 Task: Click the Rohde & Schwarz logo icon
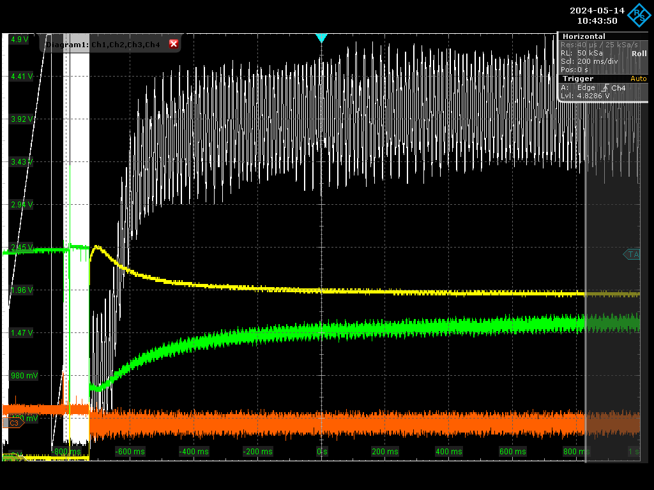point(639,15)
